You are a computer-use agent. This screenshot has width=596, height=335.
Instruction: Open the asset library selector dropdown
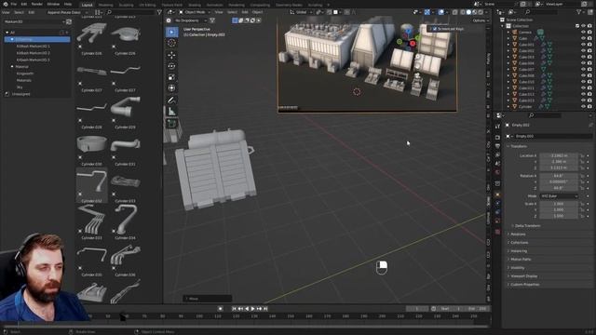(34, 22)
